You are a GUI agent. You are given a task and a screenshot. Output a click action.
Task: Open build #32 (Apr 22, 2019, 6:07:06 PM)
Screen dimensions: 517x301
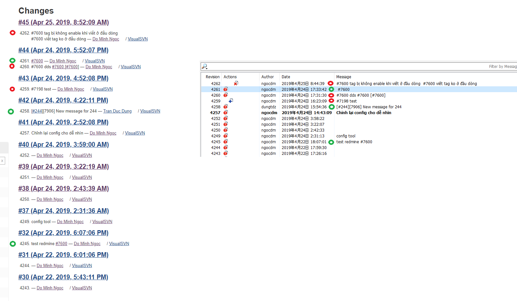tap(63, 233)
